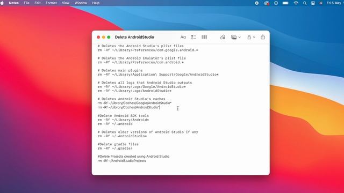Open the link / collaborate icon
344x193 pixels.
click(223, 37)
